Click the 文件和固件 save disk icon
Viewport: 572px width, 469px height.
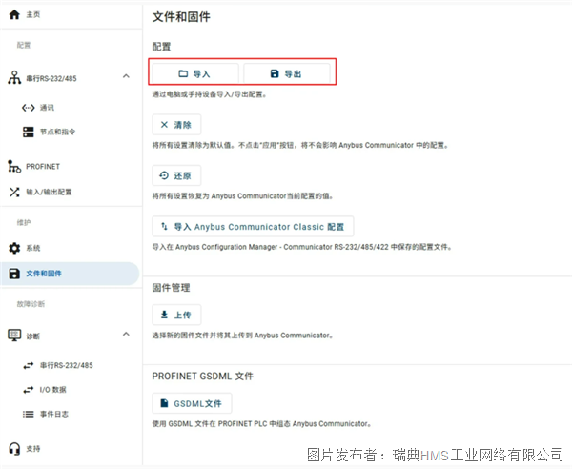point(14,274)
